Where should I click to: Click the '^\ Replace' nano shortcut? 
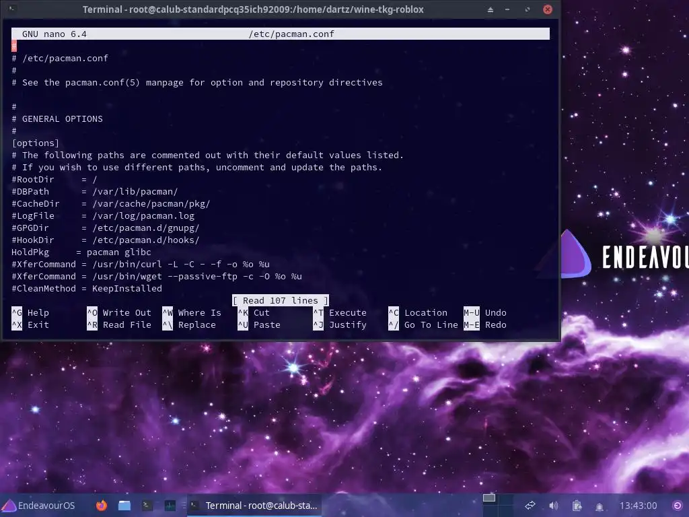click(x=189, y=325)
